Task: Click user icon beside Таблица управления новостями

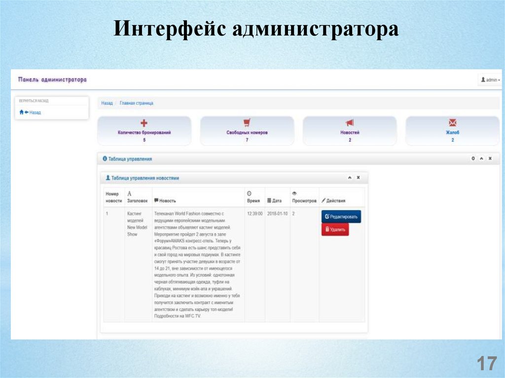Action: [x=108, y=178]
